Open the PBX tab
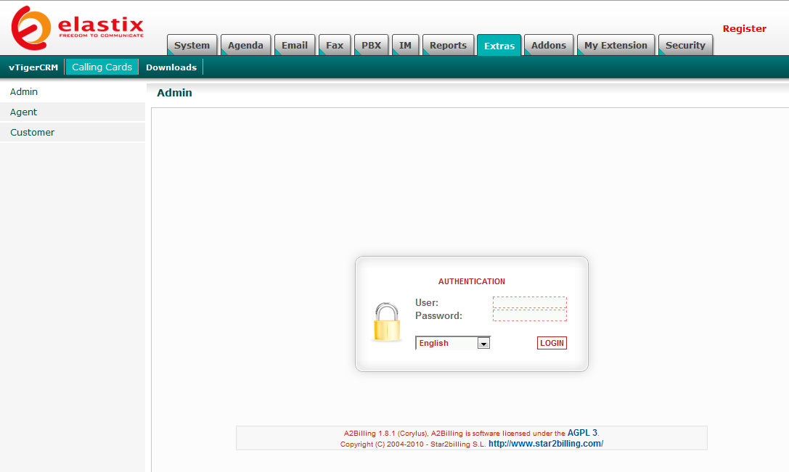This screenshot has width=789, height=472. click(371, 45)
